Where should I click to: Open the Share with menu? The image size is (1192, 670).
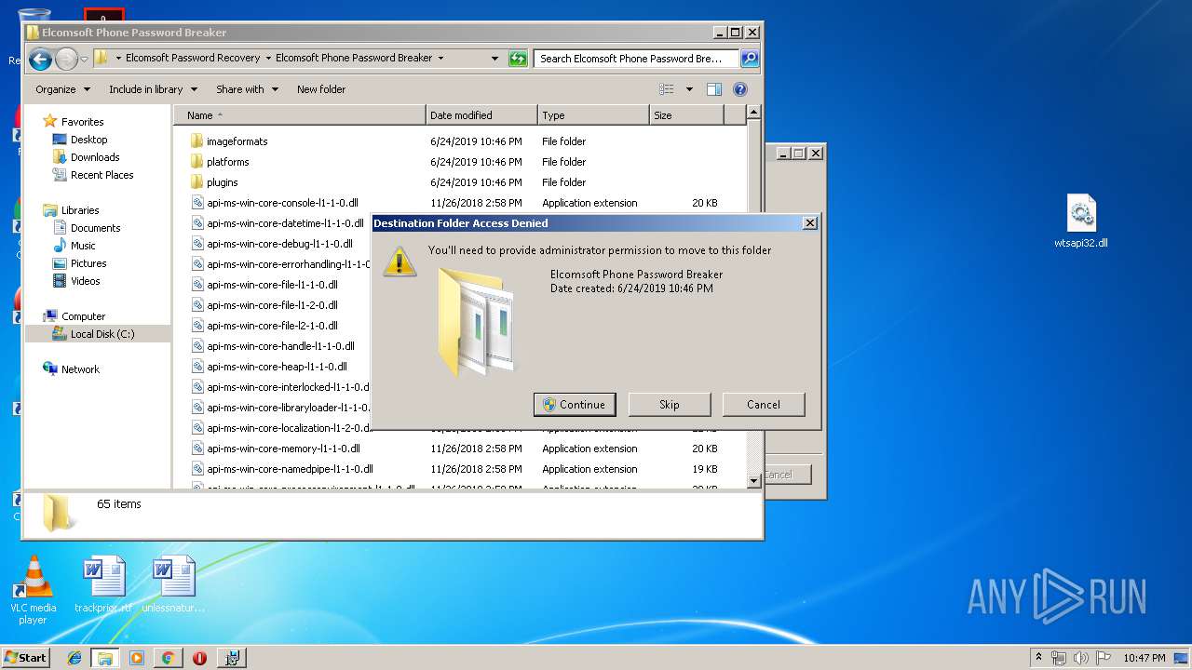click(x=248, y=89)
